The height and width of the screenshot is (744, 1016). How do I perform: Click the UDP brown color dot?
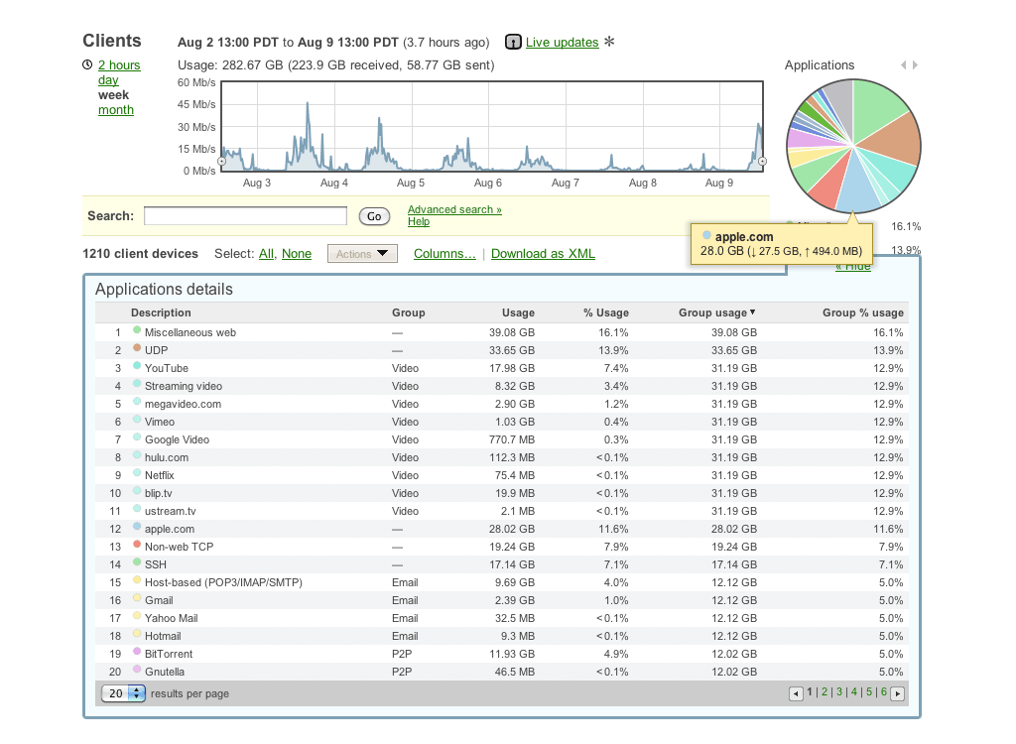coord(137,348)
